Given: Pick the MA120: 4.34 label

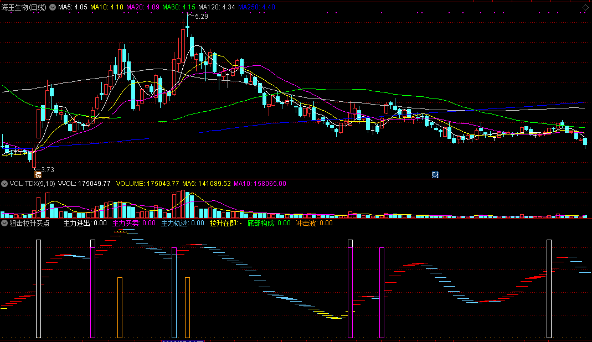Looking at the screenshot, I should click(217, 7).
